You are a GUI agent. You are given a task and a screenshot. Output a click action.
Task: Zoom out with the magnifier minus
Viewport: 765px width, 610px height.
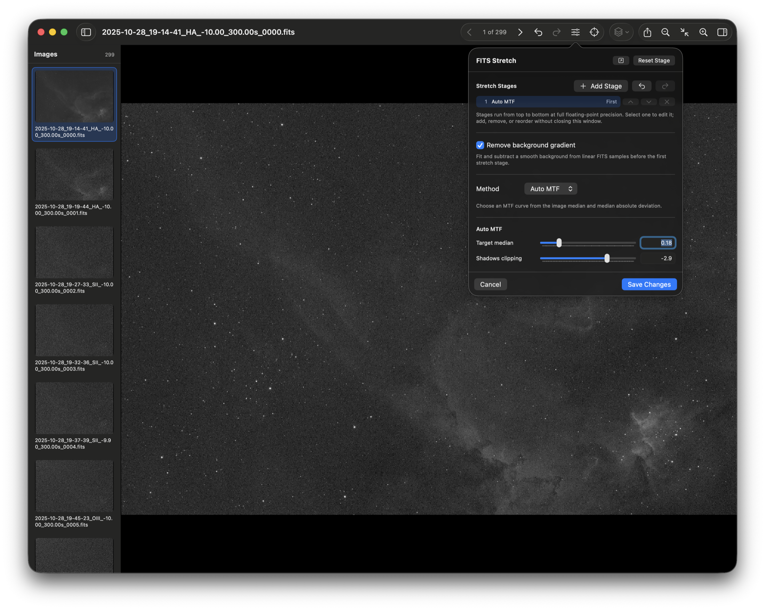click(x=666, y=32)
